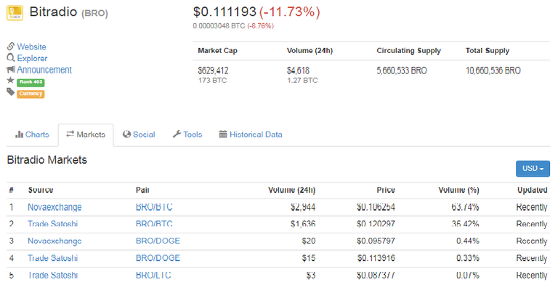Sort by the Volume (24h) column header
The width and height of the screenshot is (558, 285).
[x=292, y=190]
